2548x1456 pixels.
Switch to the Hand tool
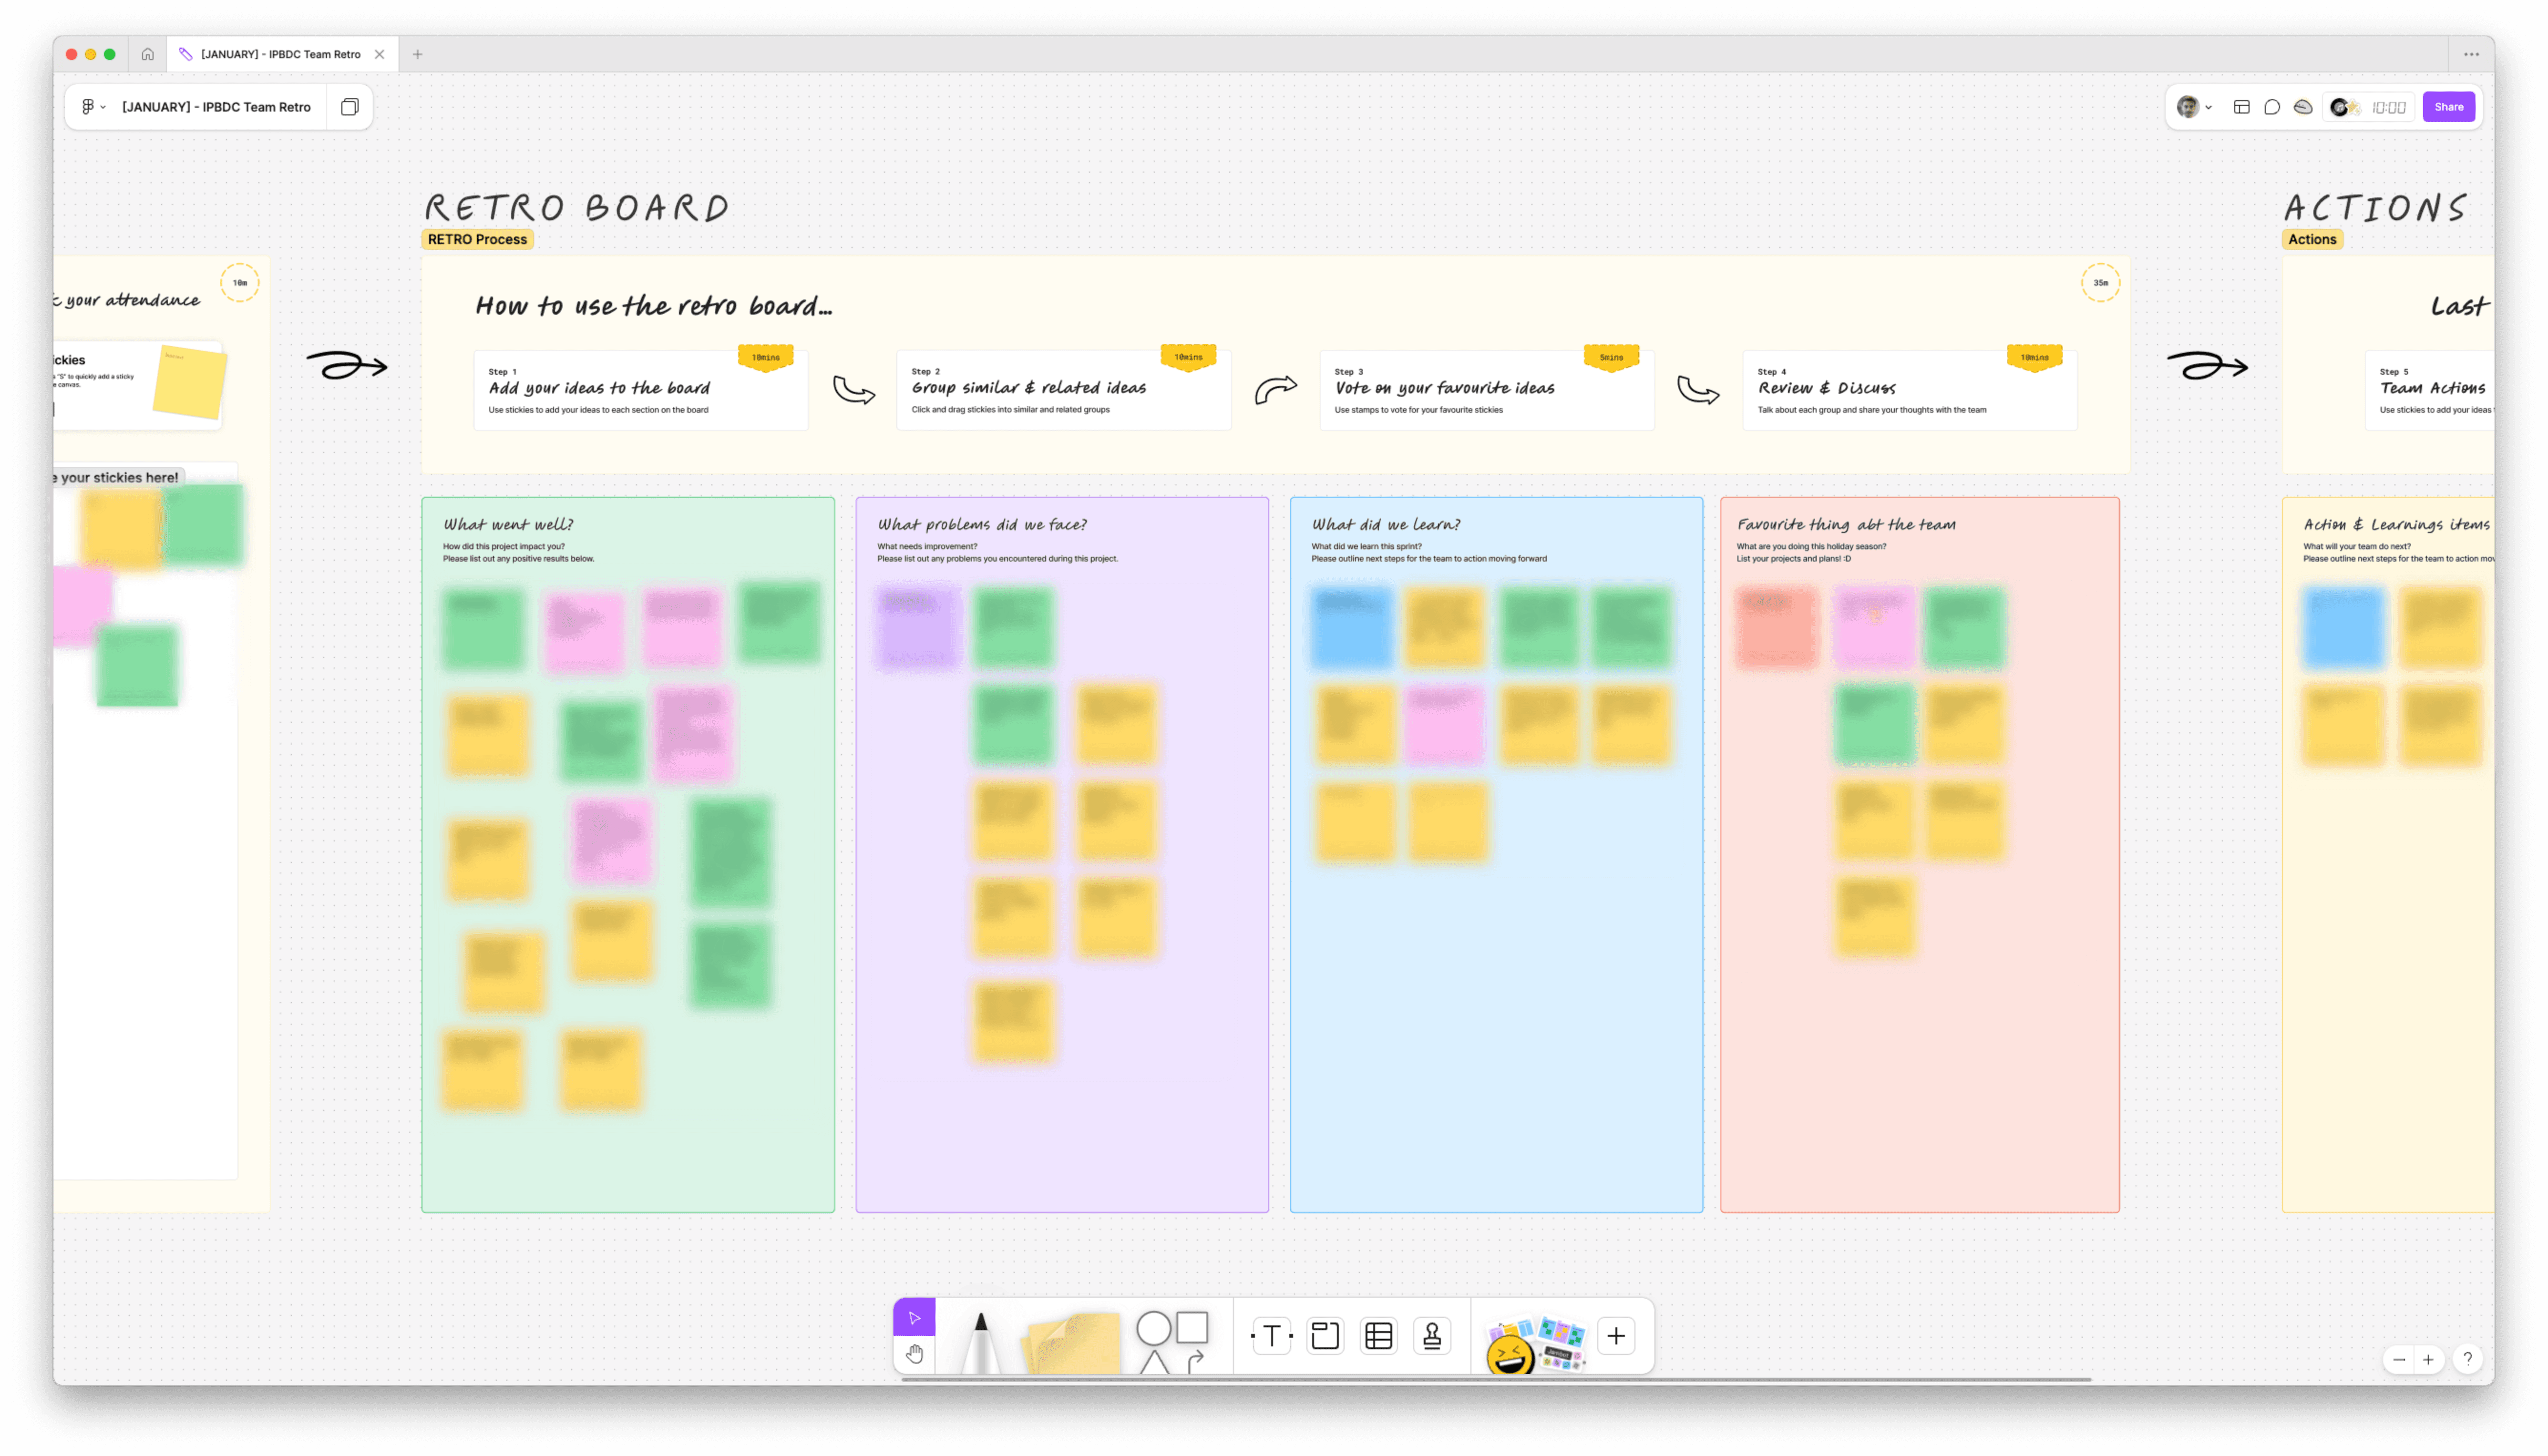click(x=914, y=1354)
